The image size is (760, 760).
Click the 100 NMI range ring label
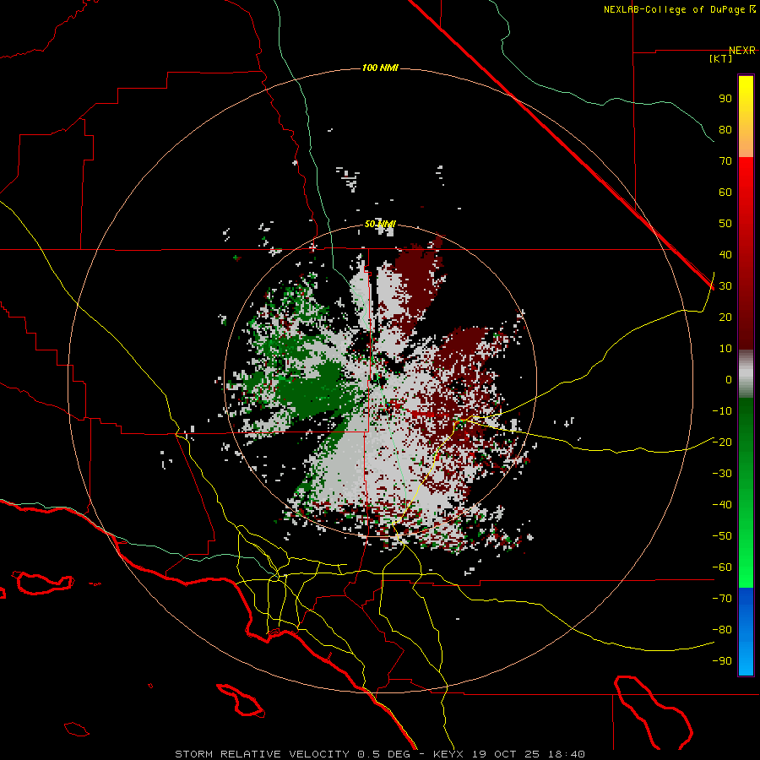380,68
